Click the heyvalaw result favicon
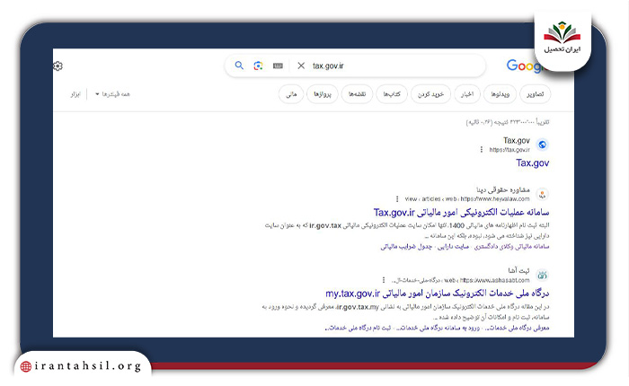The width and height of the screenshot is (629, 386). pos(542,195)
